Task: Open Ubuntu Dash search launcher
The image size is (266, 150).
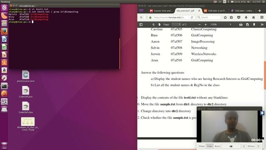Action: (x=4, y=7)
